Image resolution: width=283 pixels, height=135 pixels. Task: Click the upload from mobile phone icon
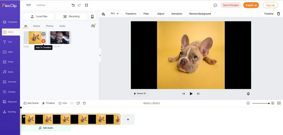[x=92, y=16]
